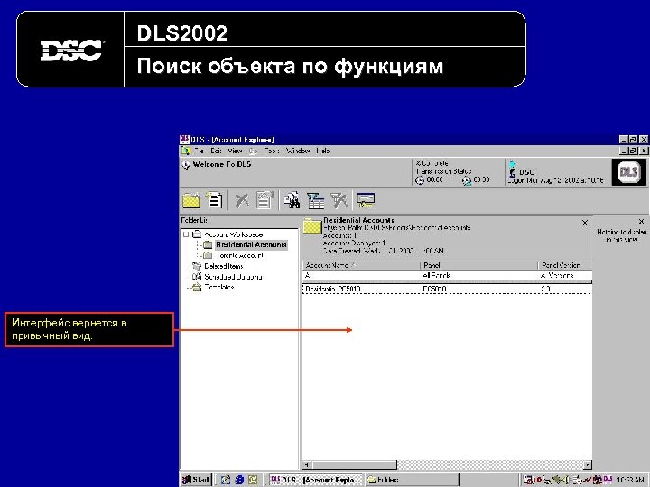Click the Deleted Items recycle bin icon
This screenshot has height=487, width=650.
[x=197, y=266]
